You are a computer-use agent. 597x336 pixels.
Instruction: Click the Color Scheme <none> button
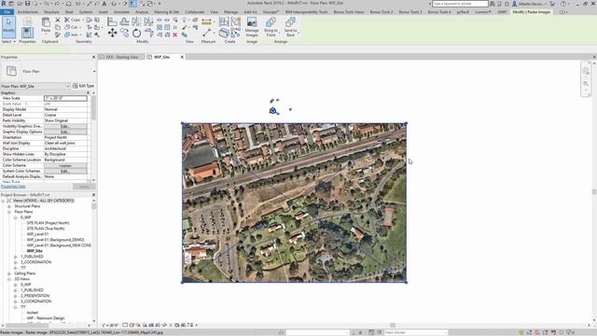(65, 166)
